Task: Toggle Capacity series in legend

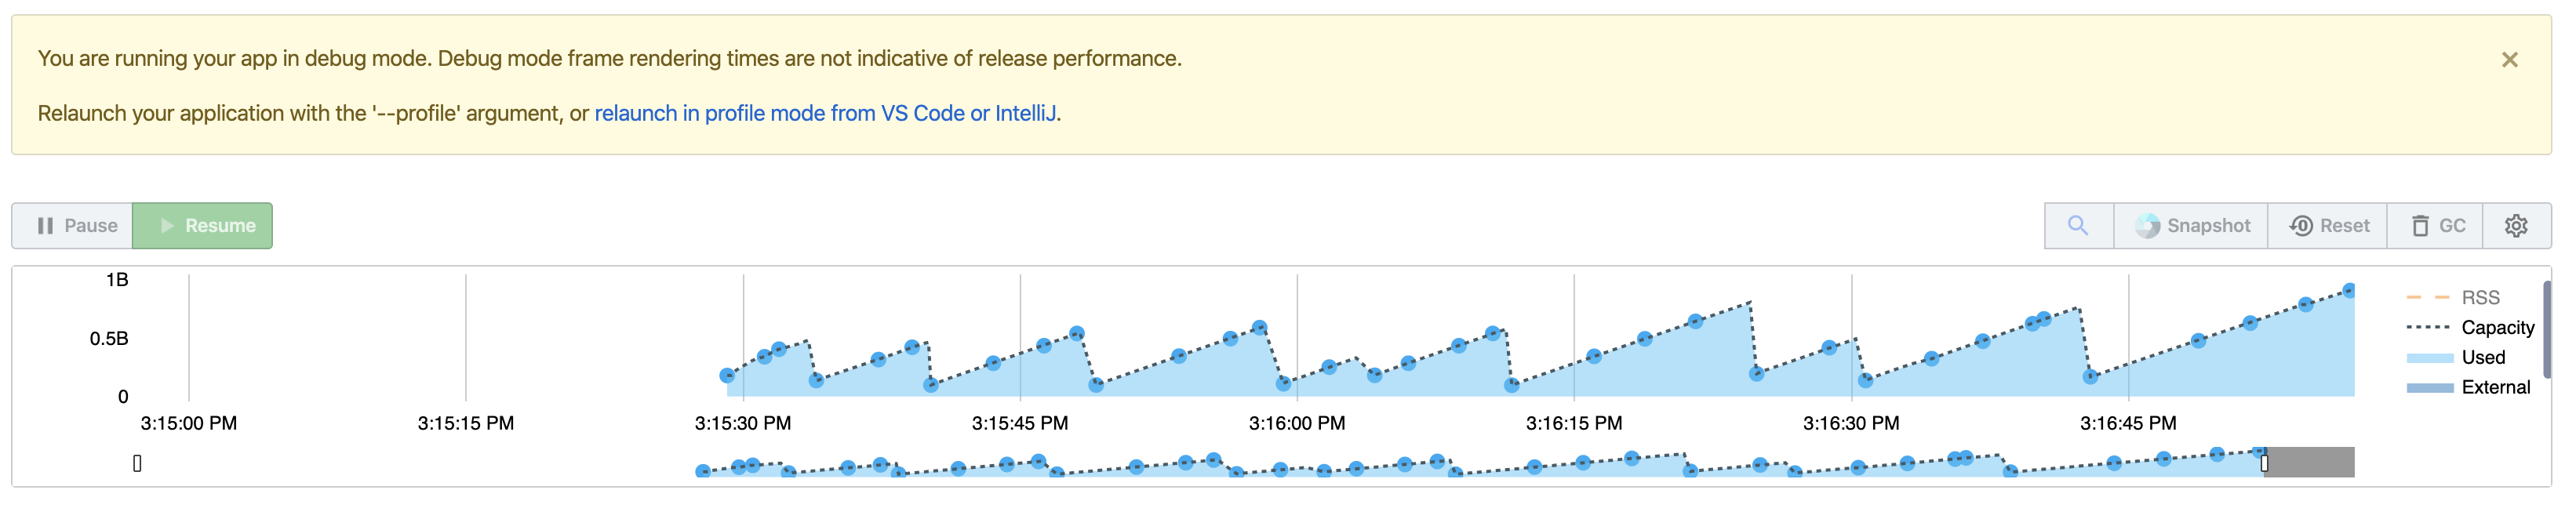Action: [2470, 327]
